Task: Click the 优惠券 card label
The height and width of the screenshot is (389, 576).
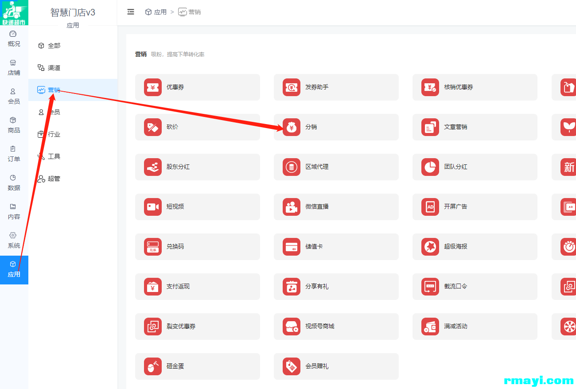Action: (175, 87)
